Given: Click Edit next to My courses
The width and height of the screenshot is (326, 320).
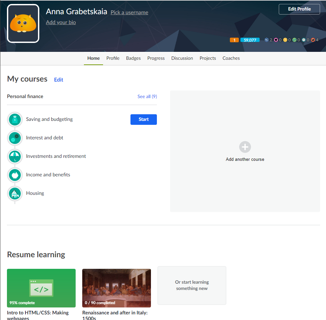Looking at the screenshot, I should (58, 80).
